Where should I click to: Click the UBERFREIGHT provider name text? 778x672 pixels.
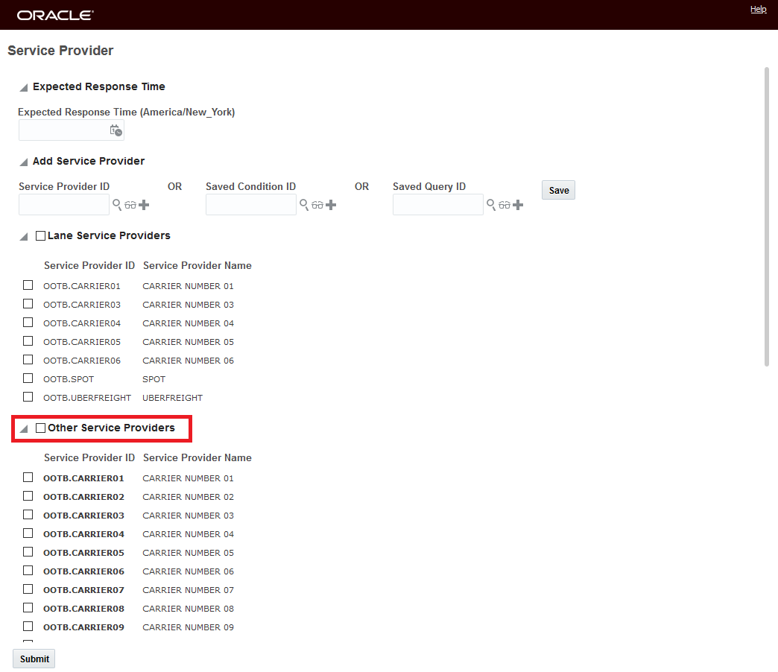click(173, 398)
